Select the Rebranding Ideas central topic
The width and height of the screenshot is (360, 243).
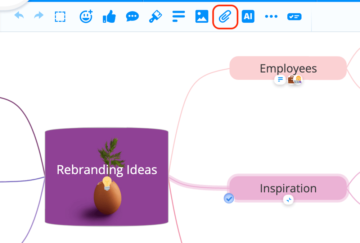(x=107, y=176)
